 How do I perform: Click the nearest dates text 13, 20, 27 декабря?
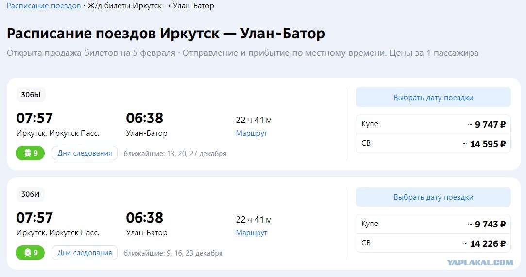click(x=196, y=154)
